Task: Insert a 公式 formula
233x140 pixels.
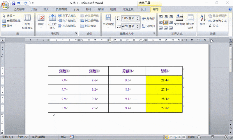Action: click(x=213, y=26)
